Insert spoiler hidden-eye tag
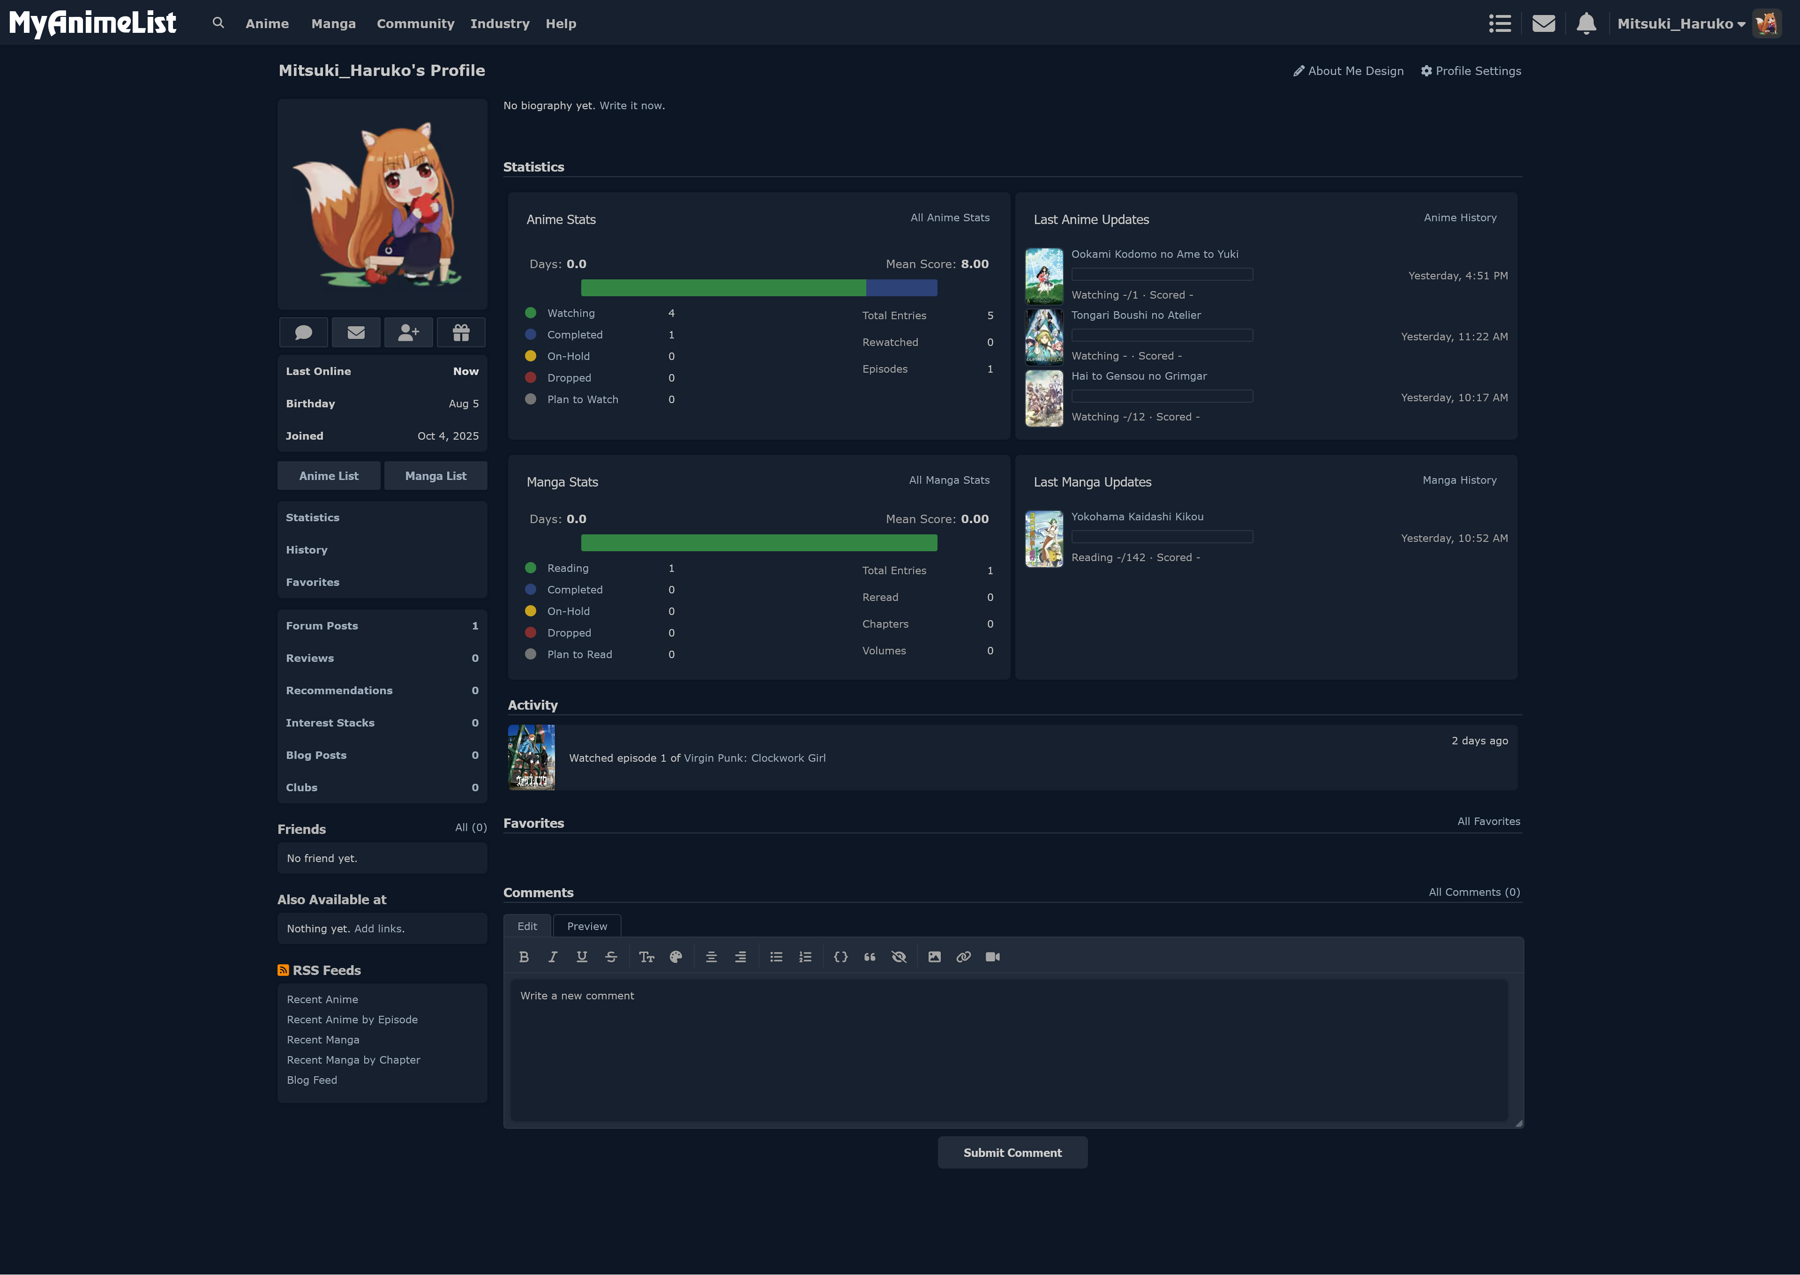Image resolution: width=1800 pixels, height=1275 pixels. 899,956
